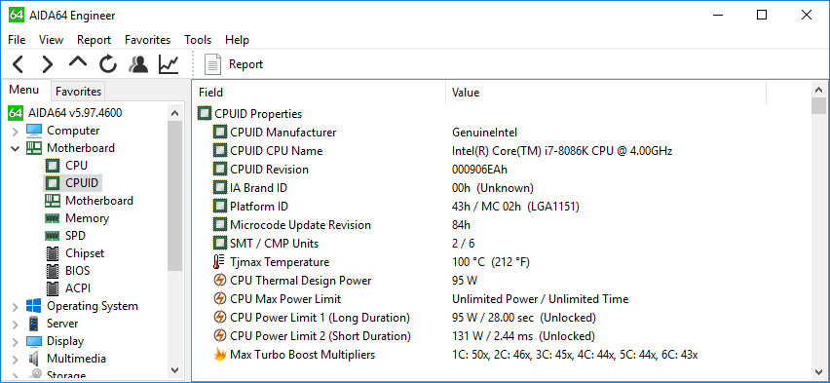
Task: Collapse the Motherboard tree node
Action: (x=15, y=148)
